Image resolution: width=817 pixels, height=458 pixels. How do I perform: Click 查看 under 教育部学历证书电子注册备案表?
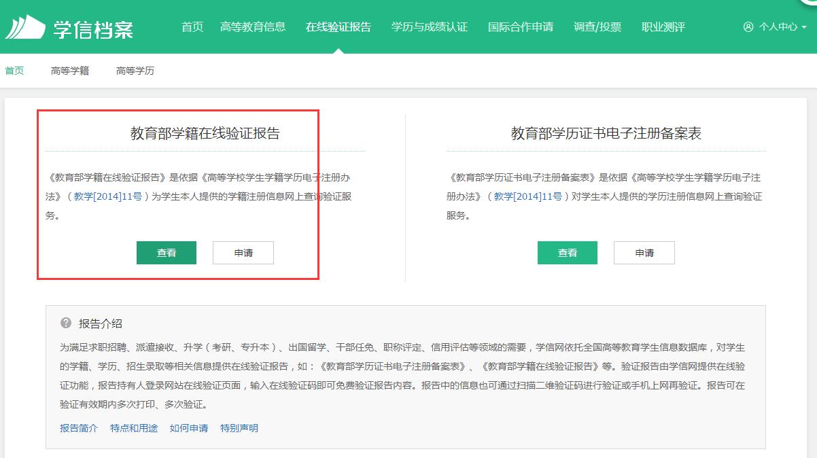coord(568,253)
